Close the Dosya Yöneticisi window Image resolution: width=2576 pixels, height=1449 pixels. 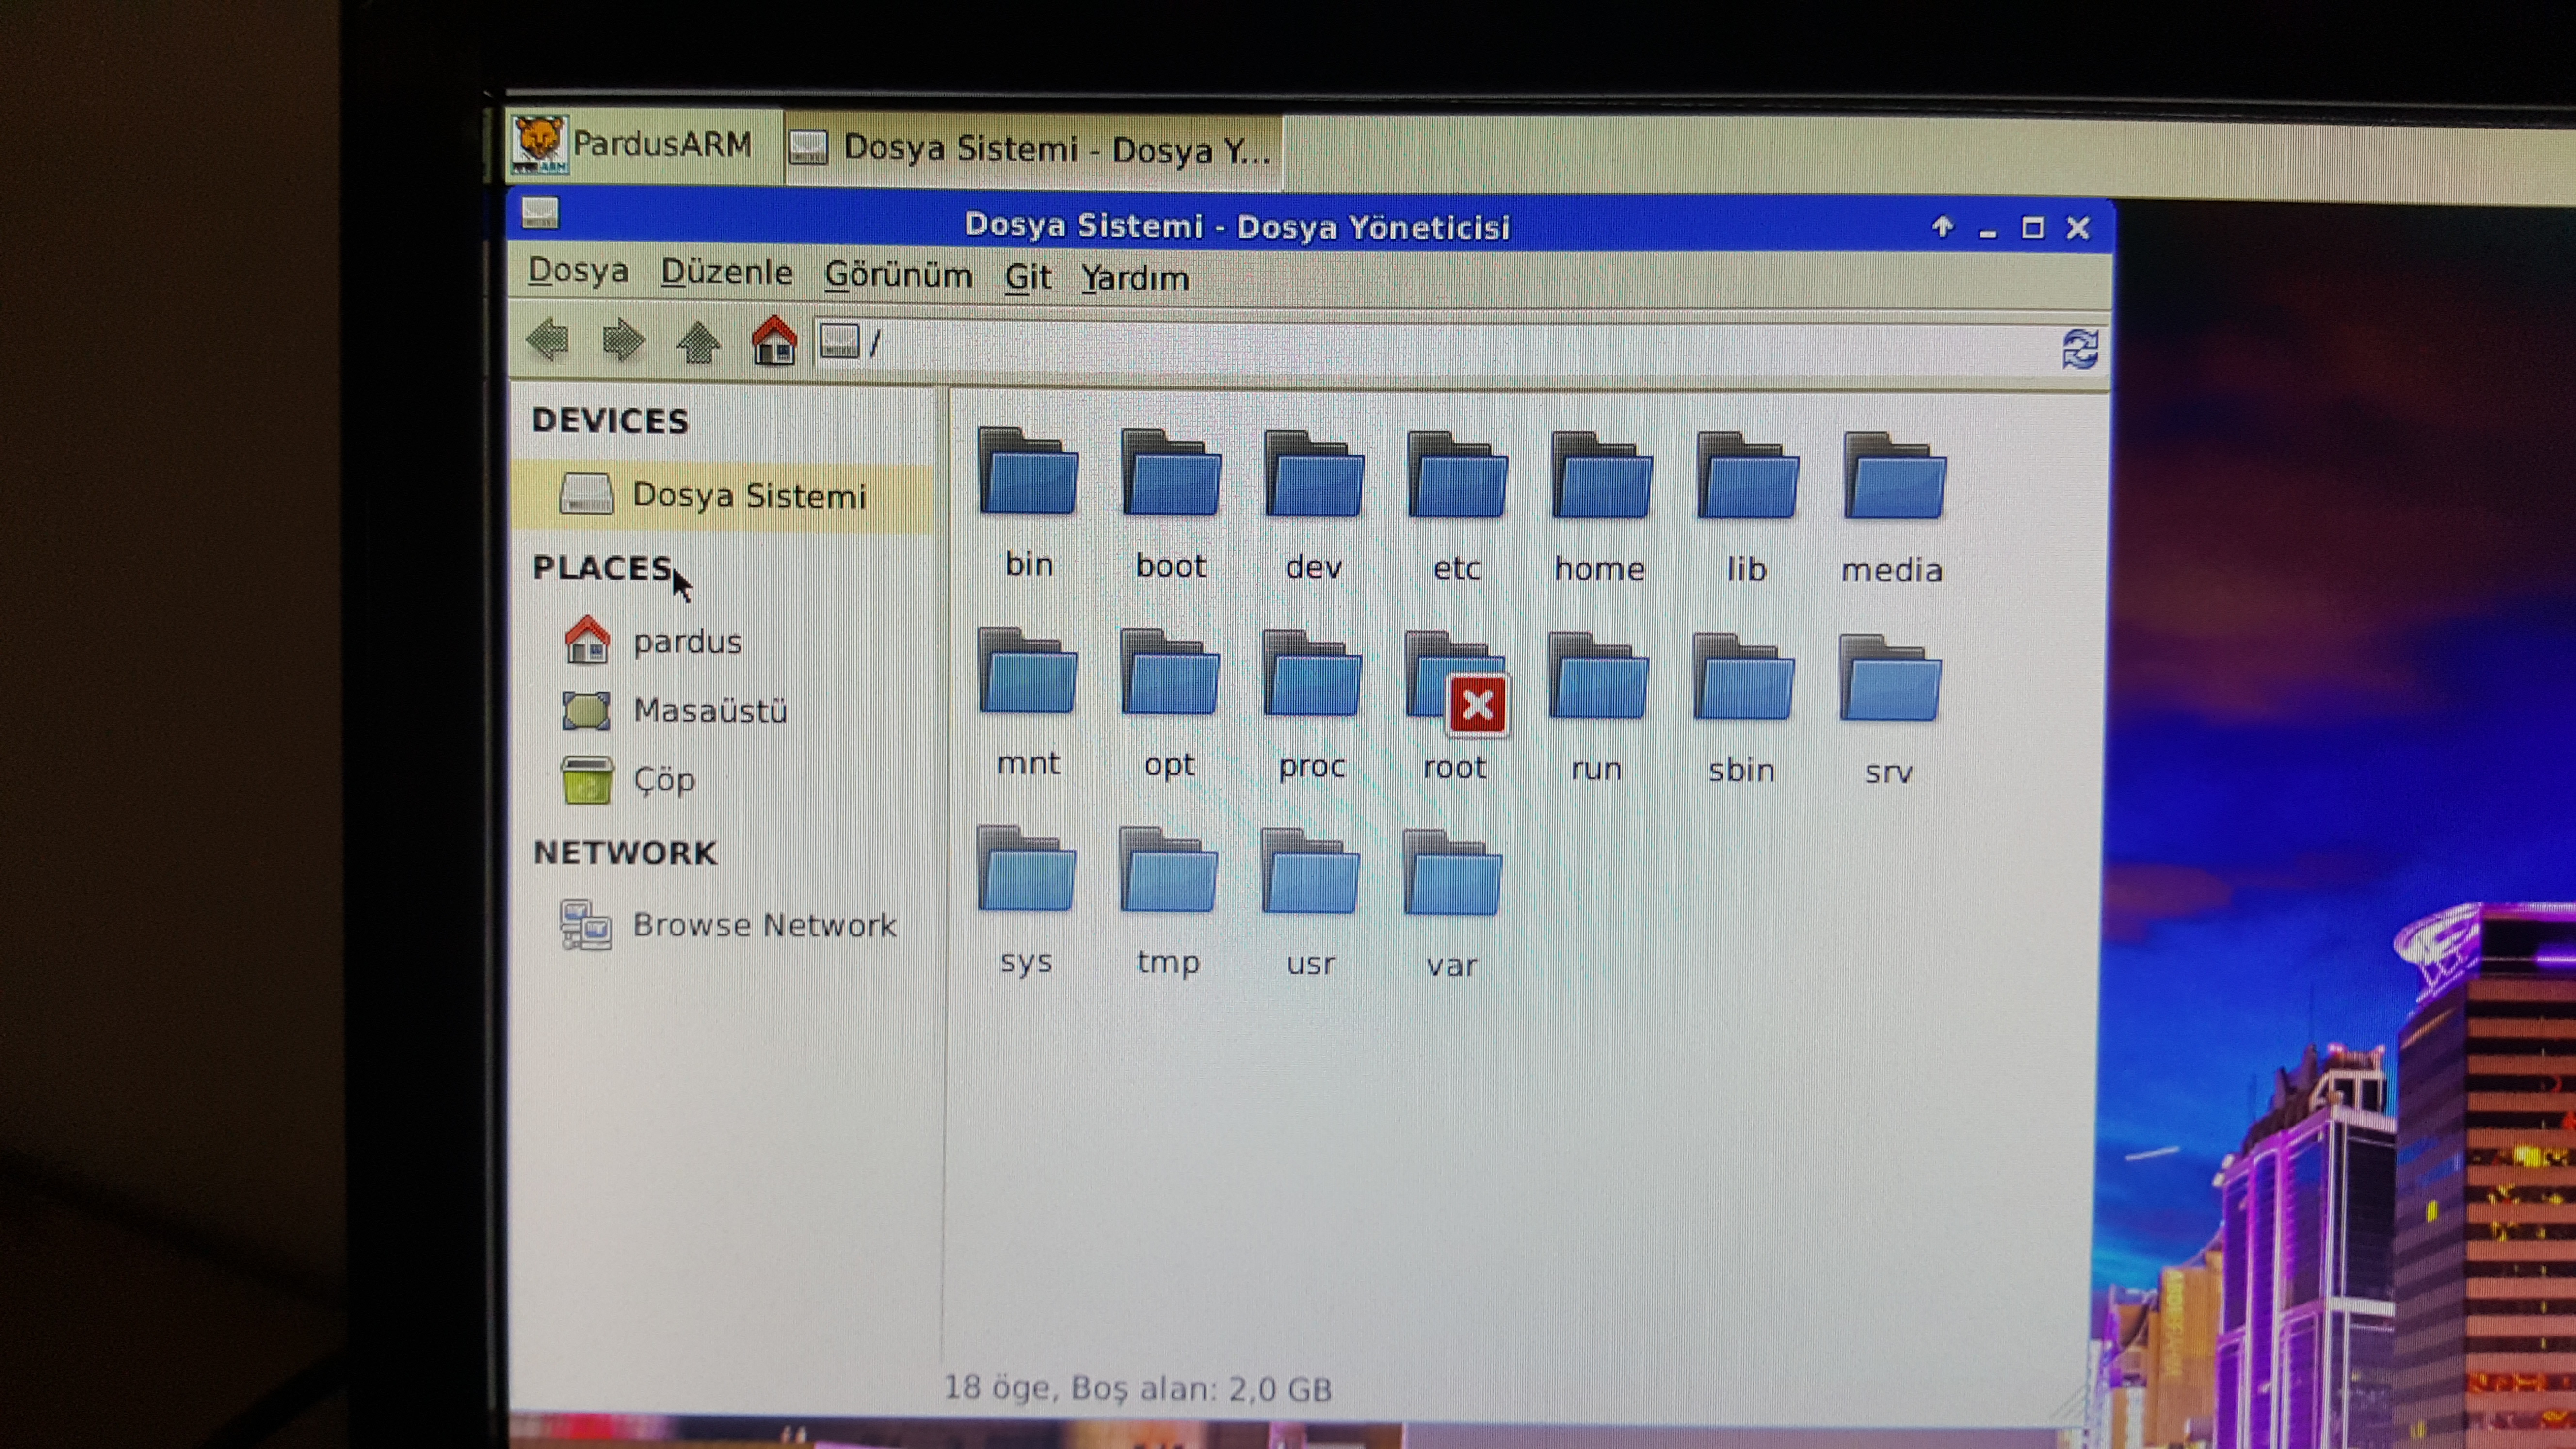pos(2078,228)
